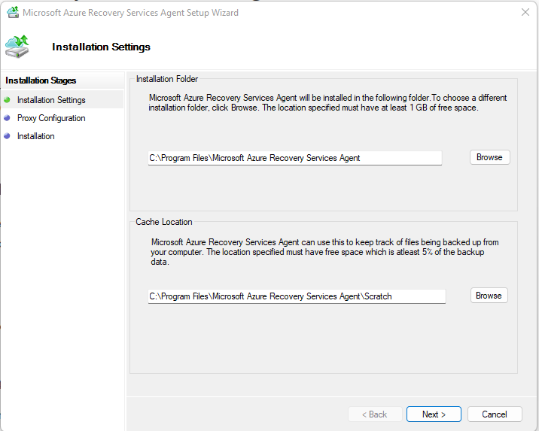
Task: Select the Proxy Configuration stage
Action: [51, 118]
